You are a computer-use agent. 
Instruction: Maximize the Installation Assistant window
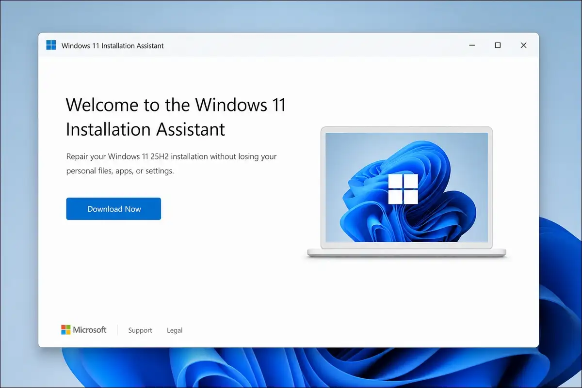pos(498,45)
